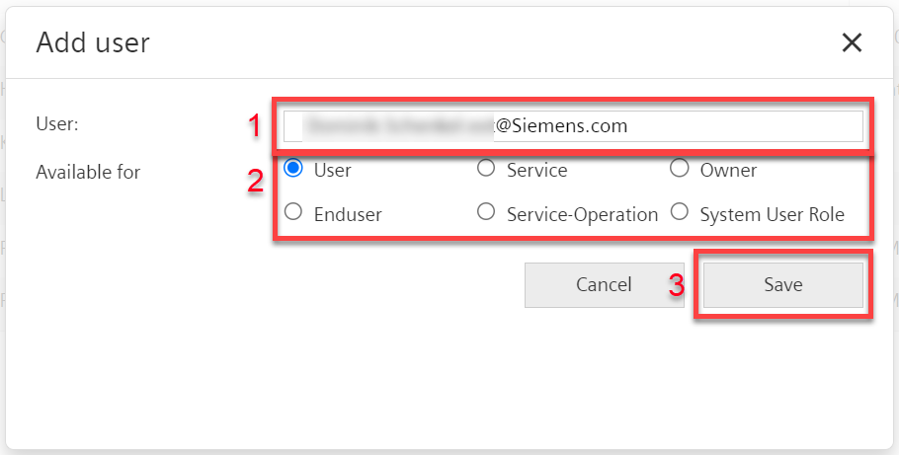Click the 'Available for' label

click(88, 172)
